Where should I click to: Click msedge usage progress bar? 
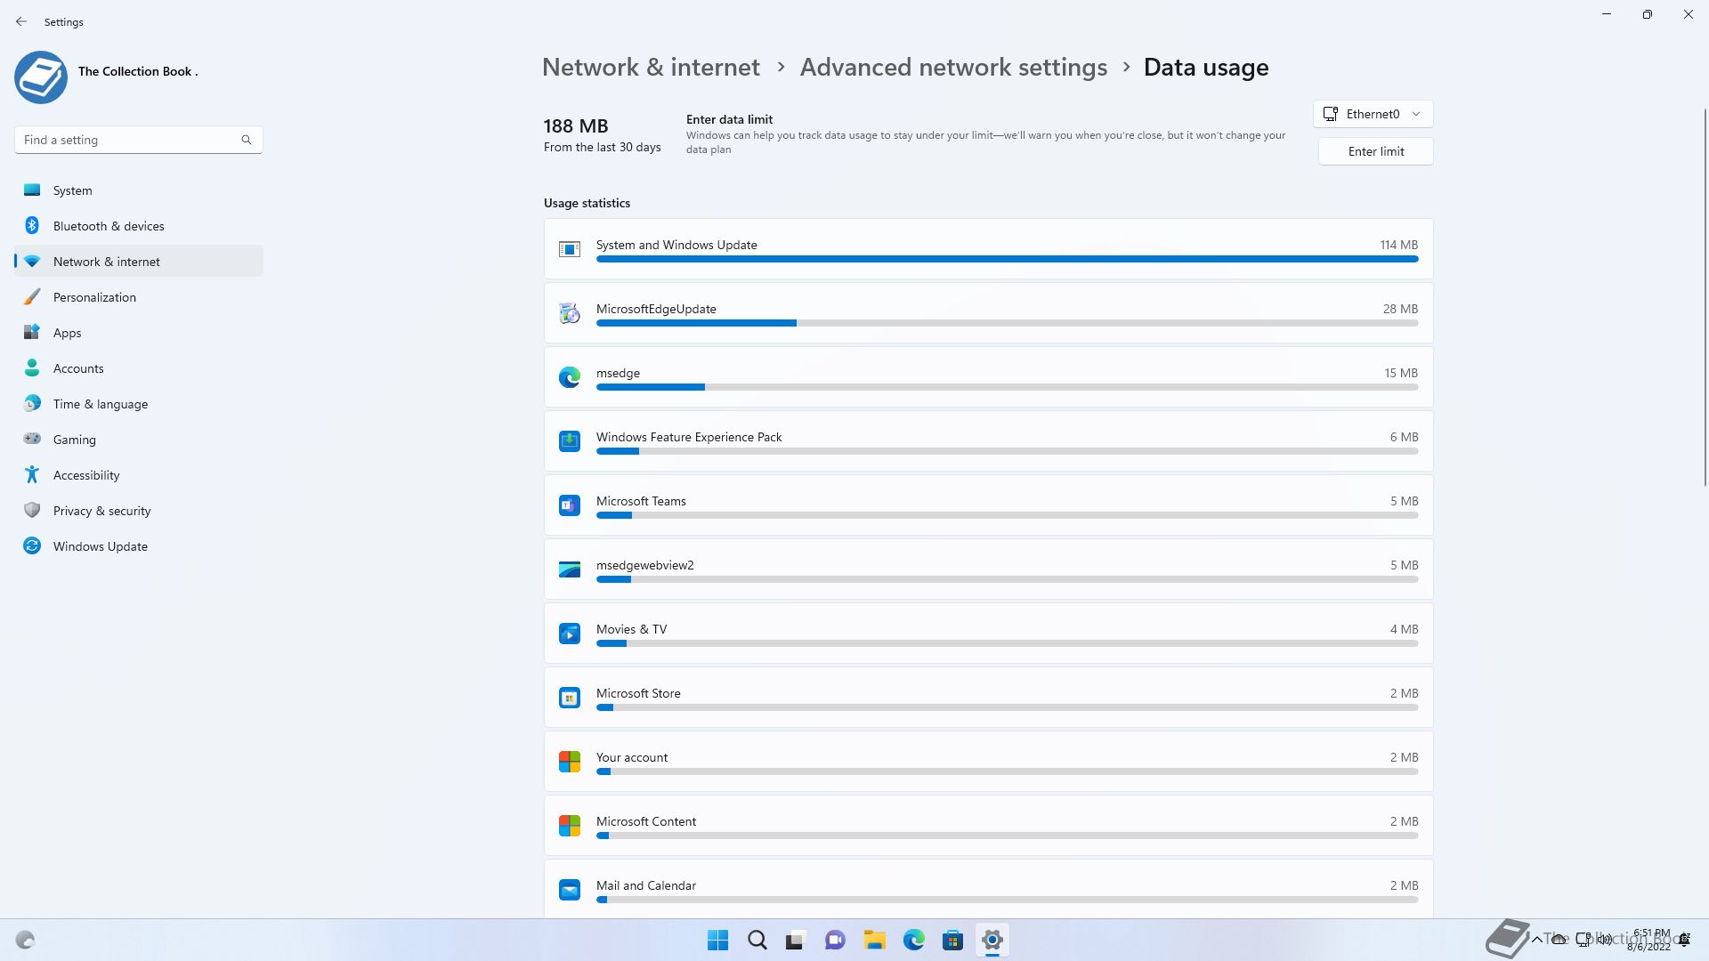1007,387
